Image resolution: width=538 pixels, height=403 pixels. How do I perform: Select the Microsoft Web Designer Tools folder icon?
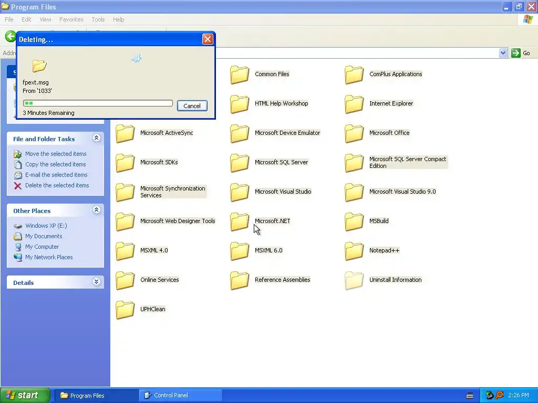point(125,221)
